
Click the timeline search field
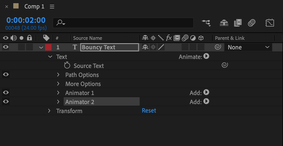(123, 23)
